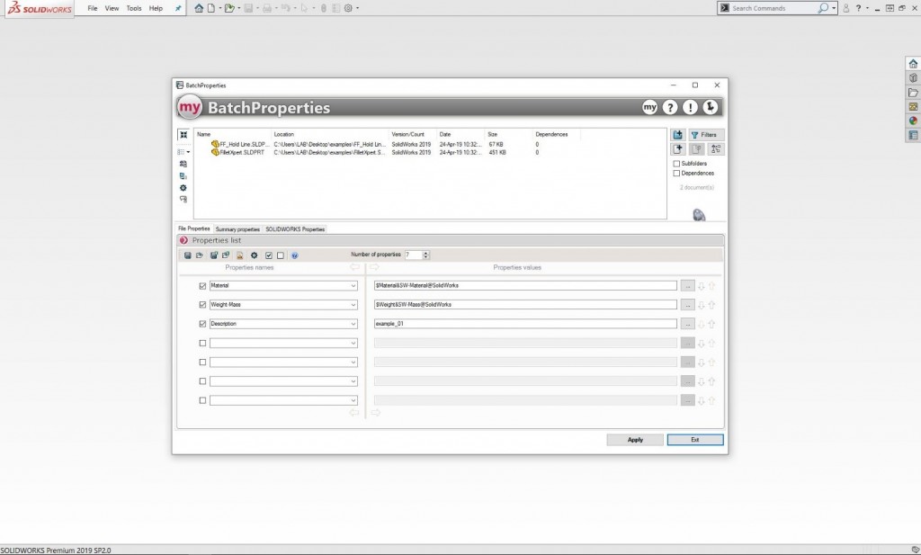Open Appearances color ball icon in task pane
This screenshot has height=555, width=921.
(913, 121)
